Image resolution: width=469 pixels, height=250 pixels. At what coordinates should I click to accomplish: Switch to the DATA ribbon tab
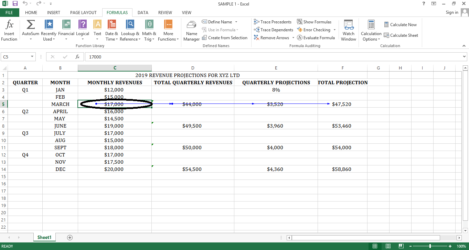pyautogui.click(x=143, y=13)
